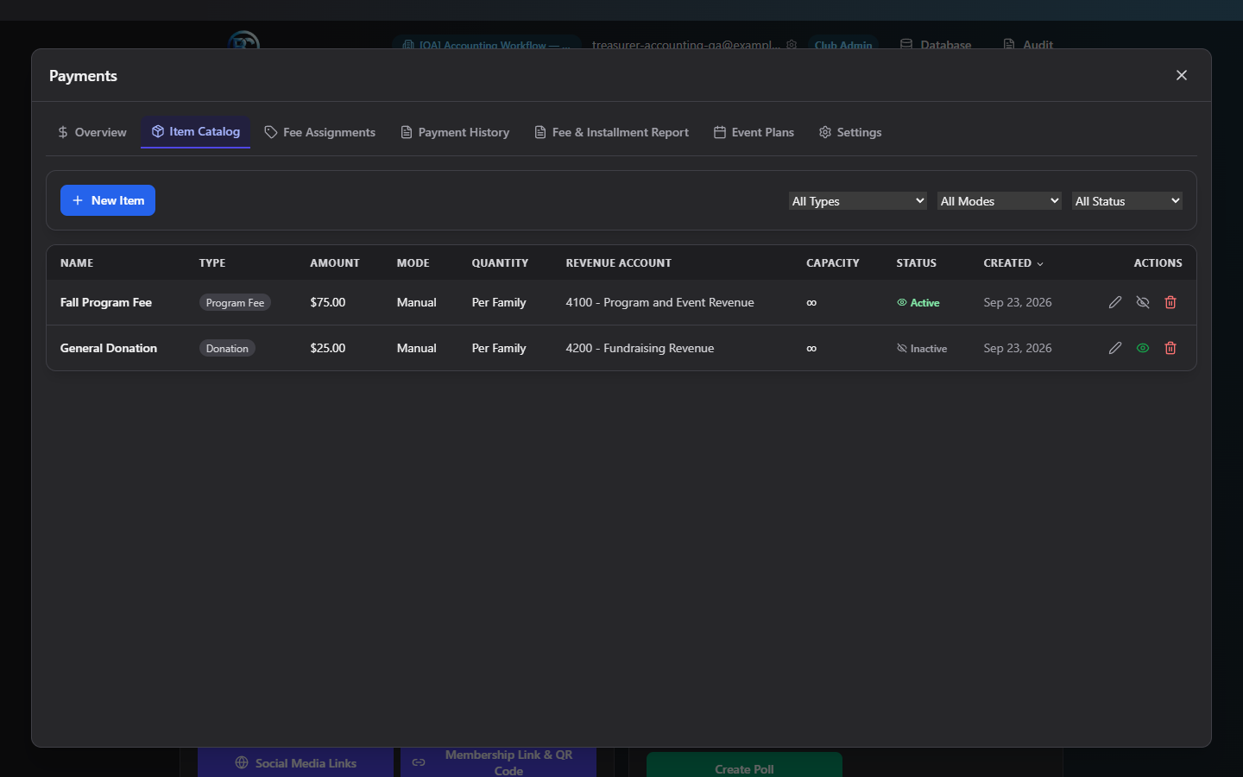Click 4200 - Fundraising Revenue
Image resolution: width=1243 pixels, height=777 pixels.
[640, 348]
